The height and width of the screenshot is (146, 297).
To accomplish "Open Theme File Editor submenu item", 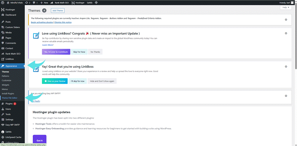I will (x=10, y=98).
